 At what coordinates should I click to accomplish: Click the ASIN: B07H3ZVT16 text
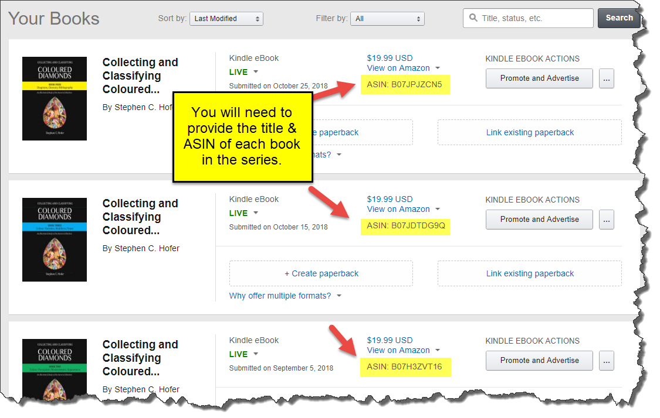(404, 366)
